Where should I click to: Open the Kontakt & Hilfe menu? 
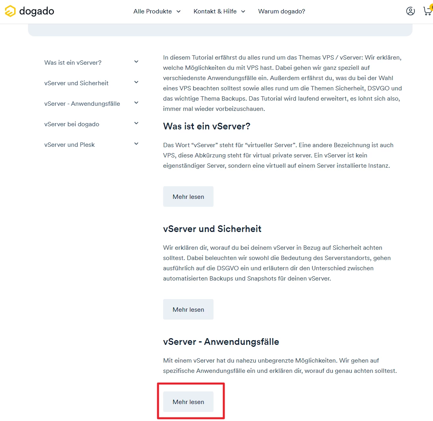click(x=215, y=11)
